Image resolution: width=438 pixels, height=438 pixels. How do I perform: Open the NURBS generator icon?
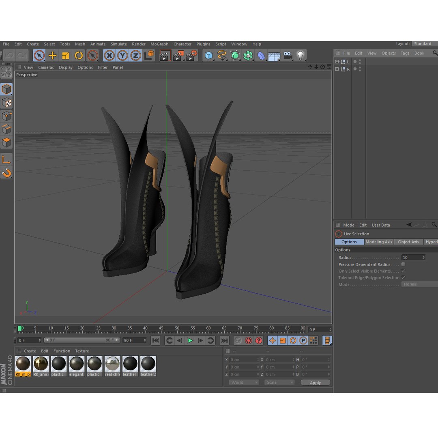[x=235, y=55]
